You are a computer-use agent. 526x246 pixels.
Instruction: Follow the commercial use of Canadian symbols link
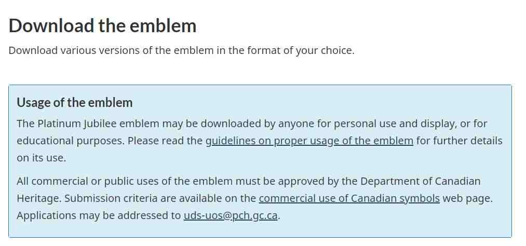point(349,198)
